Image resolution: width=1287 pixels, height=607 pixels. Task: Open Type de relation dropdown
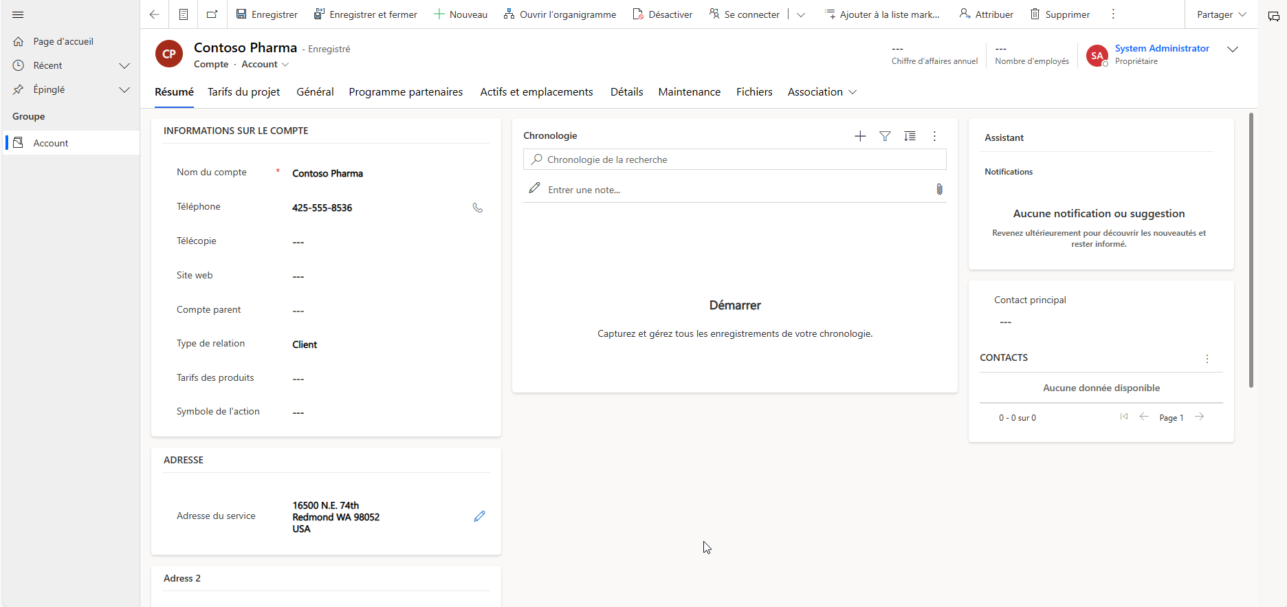click(387, 344)
